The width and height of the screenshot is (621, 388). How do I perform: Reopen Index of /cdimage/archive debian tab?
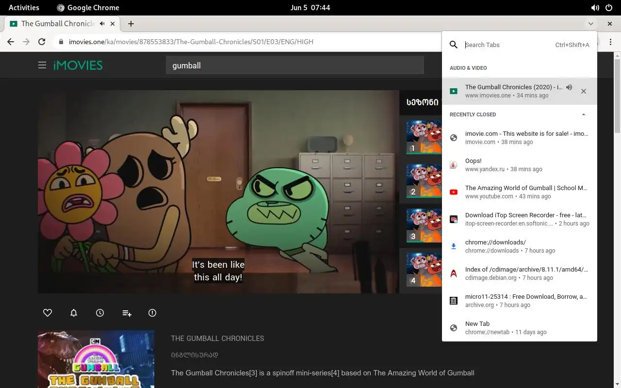click(520, 274)
